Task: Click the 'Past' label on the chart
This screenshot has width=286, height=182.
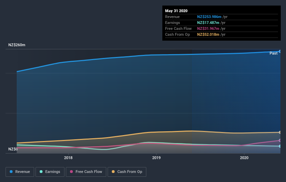Action: tap(273, 53)
